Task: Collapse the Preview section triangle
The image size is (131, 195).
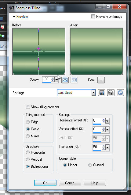Action: [x=14, y=17]
